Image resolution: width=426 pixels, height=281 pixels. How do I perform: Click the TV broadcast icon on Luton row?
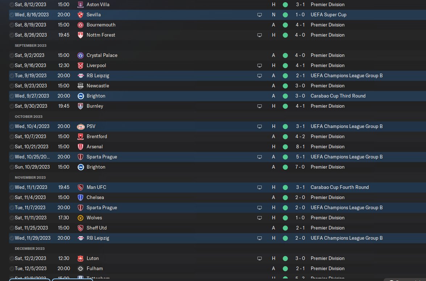pyautogui.click(x=260, y=259)
